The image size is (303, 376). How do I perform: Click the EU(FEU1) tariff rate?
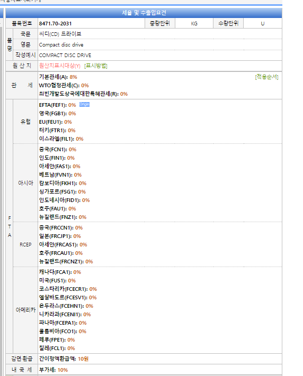(x=55, y=122)
